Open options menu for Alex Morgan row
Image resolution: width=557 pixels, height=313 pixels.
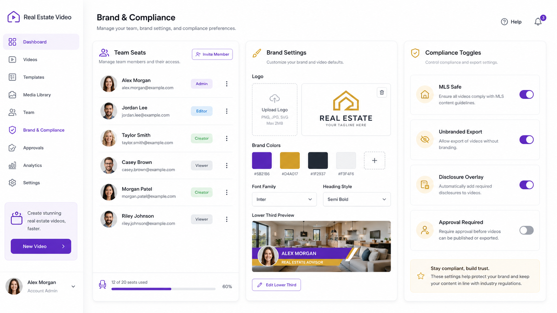pyautogui.click(x=227, y=84)
